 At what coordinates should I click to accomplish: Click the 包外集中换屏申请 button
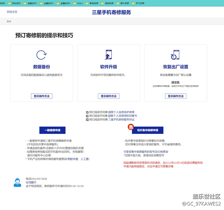(147, 130)
